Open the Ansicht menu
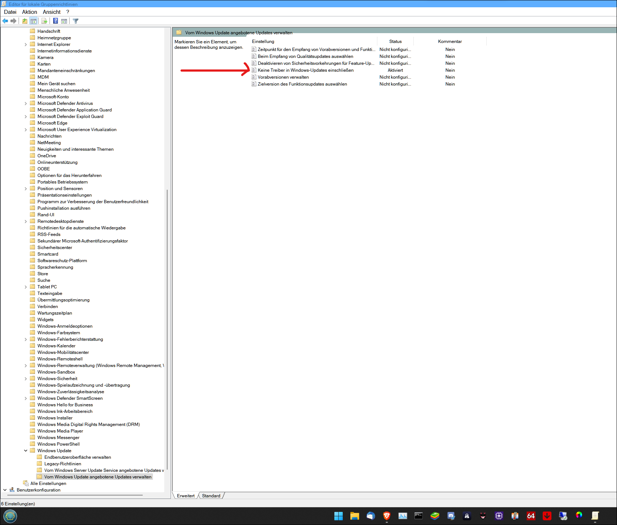The width and height of the screenshot is (617, 525). tap(52, 12)
